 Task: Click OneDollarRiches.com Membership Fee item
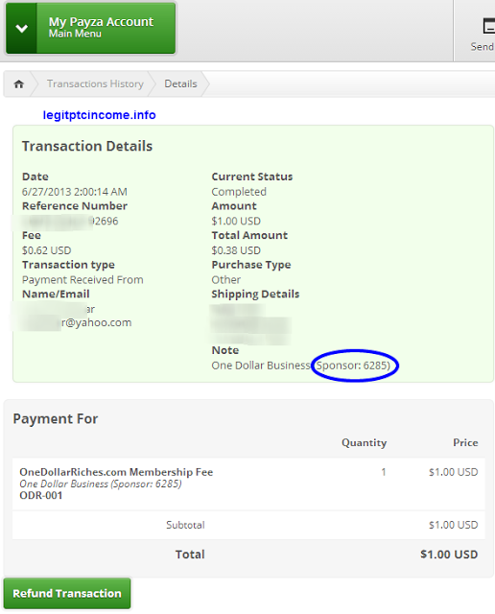pos(116,472)
